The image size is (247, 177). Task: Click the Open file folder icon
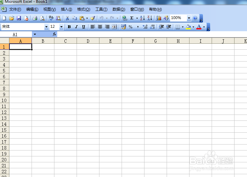(x=12, y=18)
